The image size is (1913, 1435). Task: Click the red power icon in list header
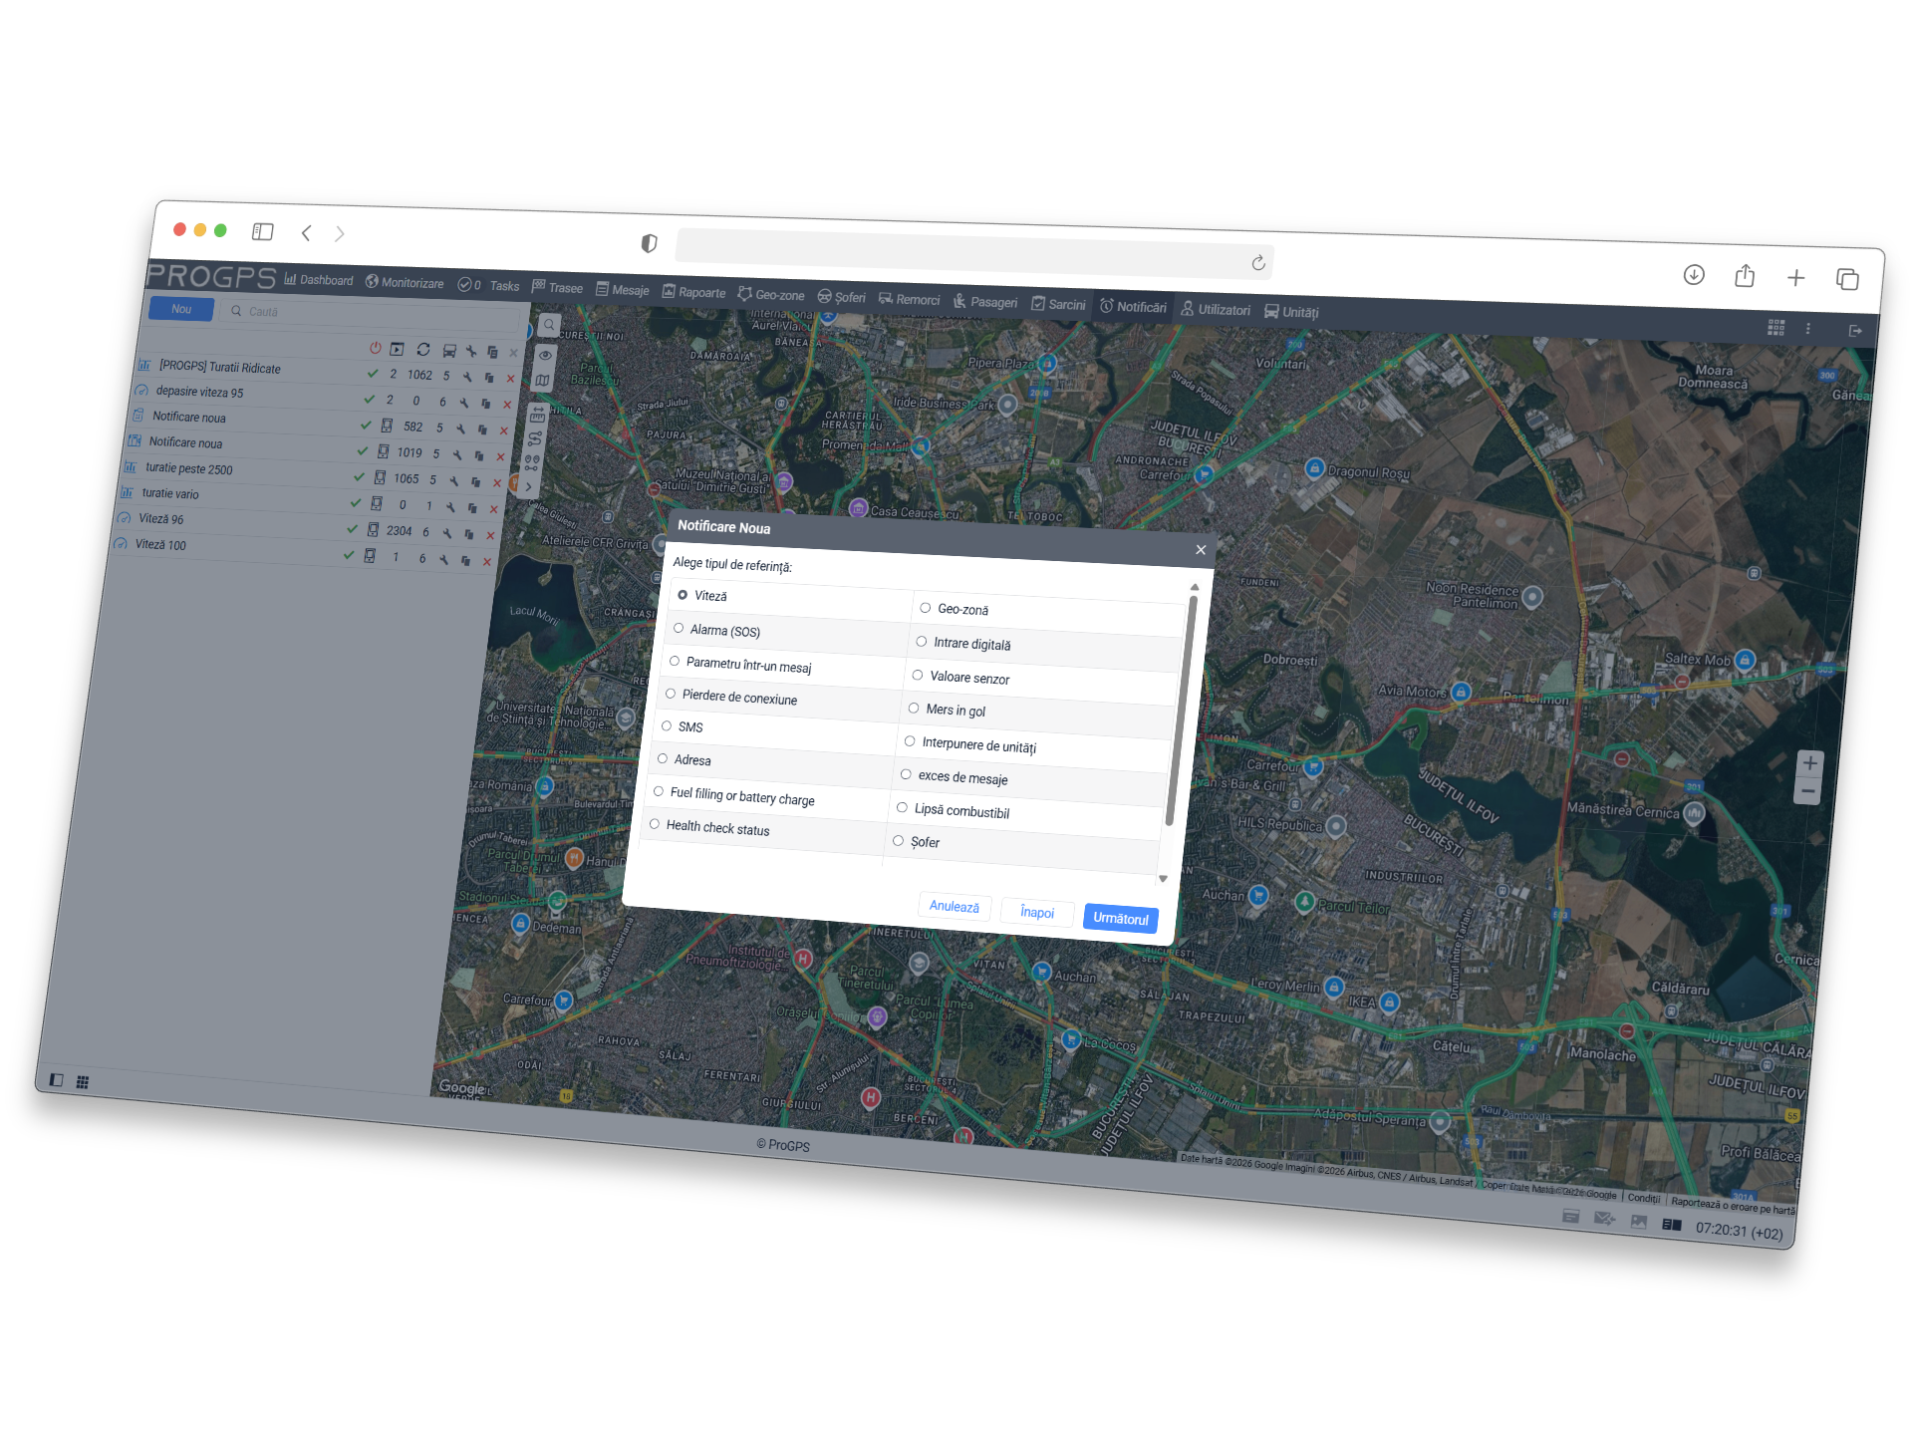tap(376, 348)
